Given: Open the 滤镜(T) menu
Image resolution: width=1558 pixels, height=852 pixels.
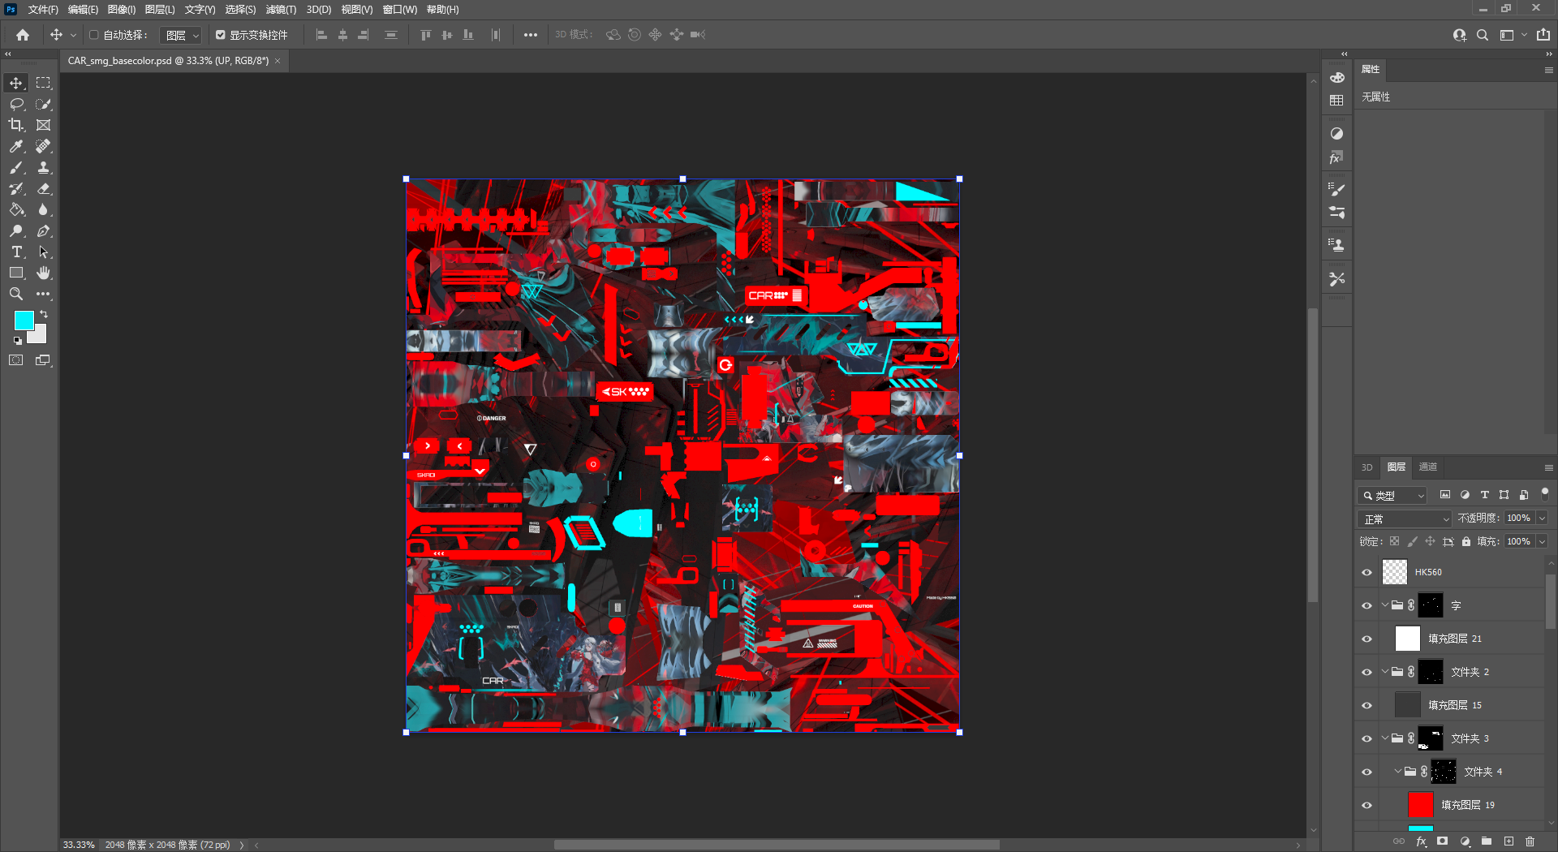Looking at the screenshot, I should tap(281, 10).
